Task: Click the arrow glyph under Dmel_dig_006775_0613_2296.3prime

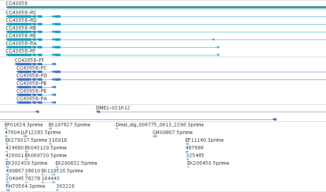Action: coord(116,129)
